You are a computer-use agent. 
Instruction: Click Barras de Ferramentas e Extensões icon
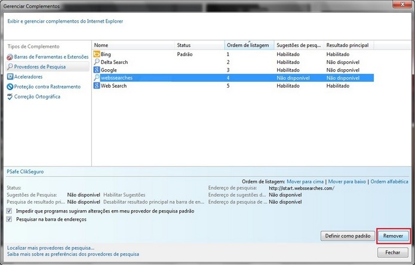10,57
